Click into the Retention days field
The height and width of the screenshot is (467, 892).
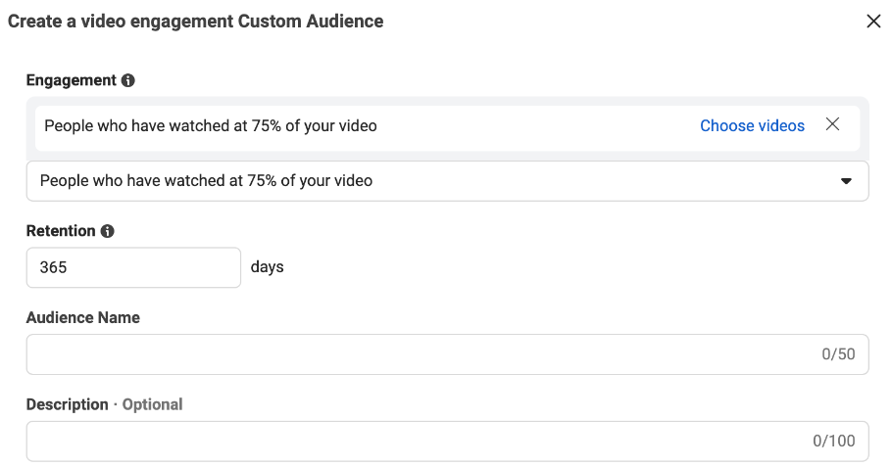coord(132,267)
